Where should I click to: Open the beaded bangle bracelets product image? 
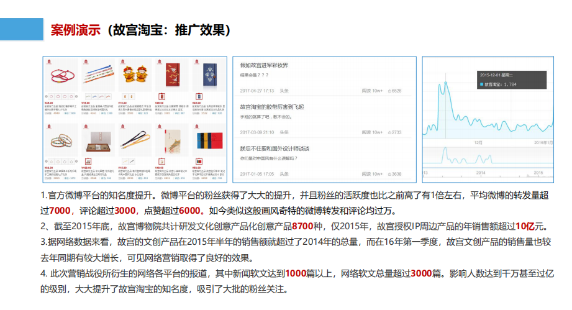click(x=61, y=140)
